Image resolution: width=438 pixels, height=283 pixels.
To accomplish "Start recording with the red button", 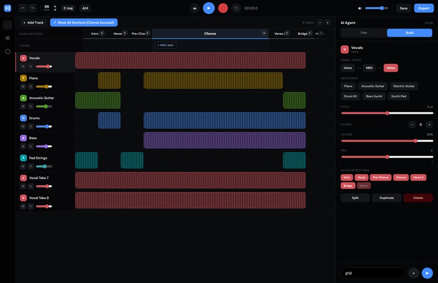I will pyautogui.click(x=223, y=8).
